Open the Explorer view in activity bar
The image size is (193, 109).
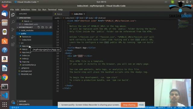(13, 15)
